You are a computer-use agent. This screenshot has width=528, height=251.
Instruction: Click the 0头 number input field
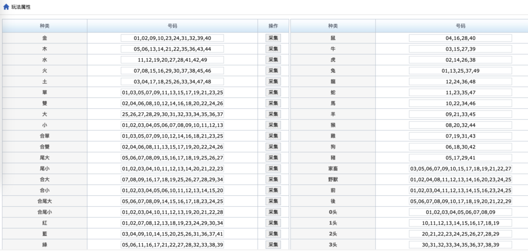coord(460,212)
